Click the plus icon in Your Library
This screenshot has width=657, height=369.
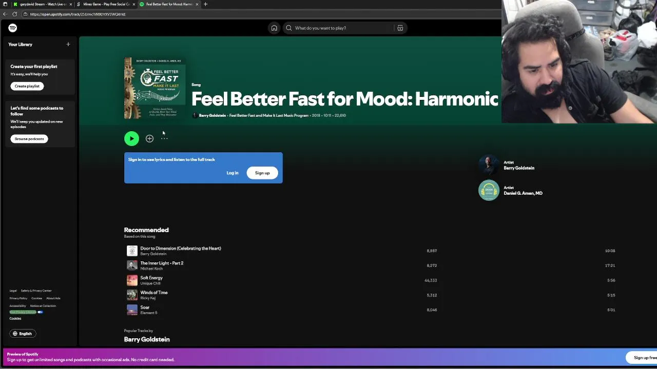(x=68, y=45)
